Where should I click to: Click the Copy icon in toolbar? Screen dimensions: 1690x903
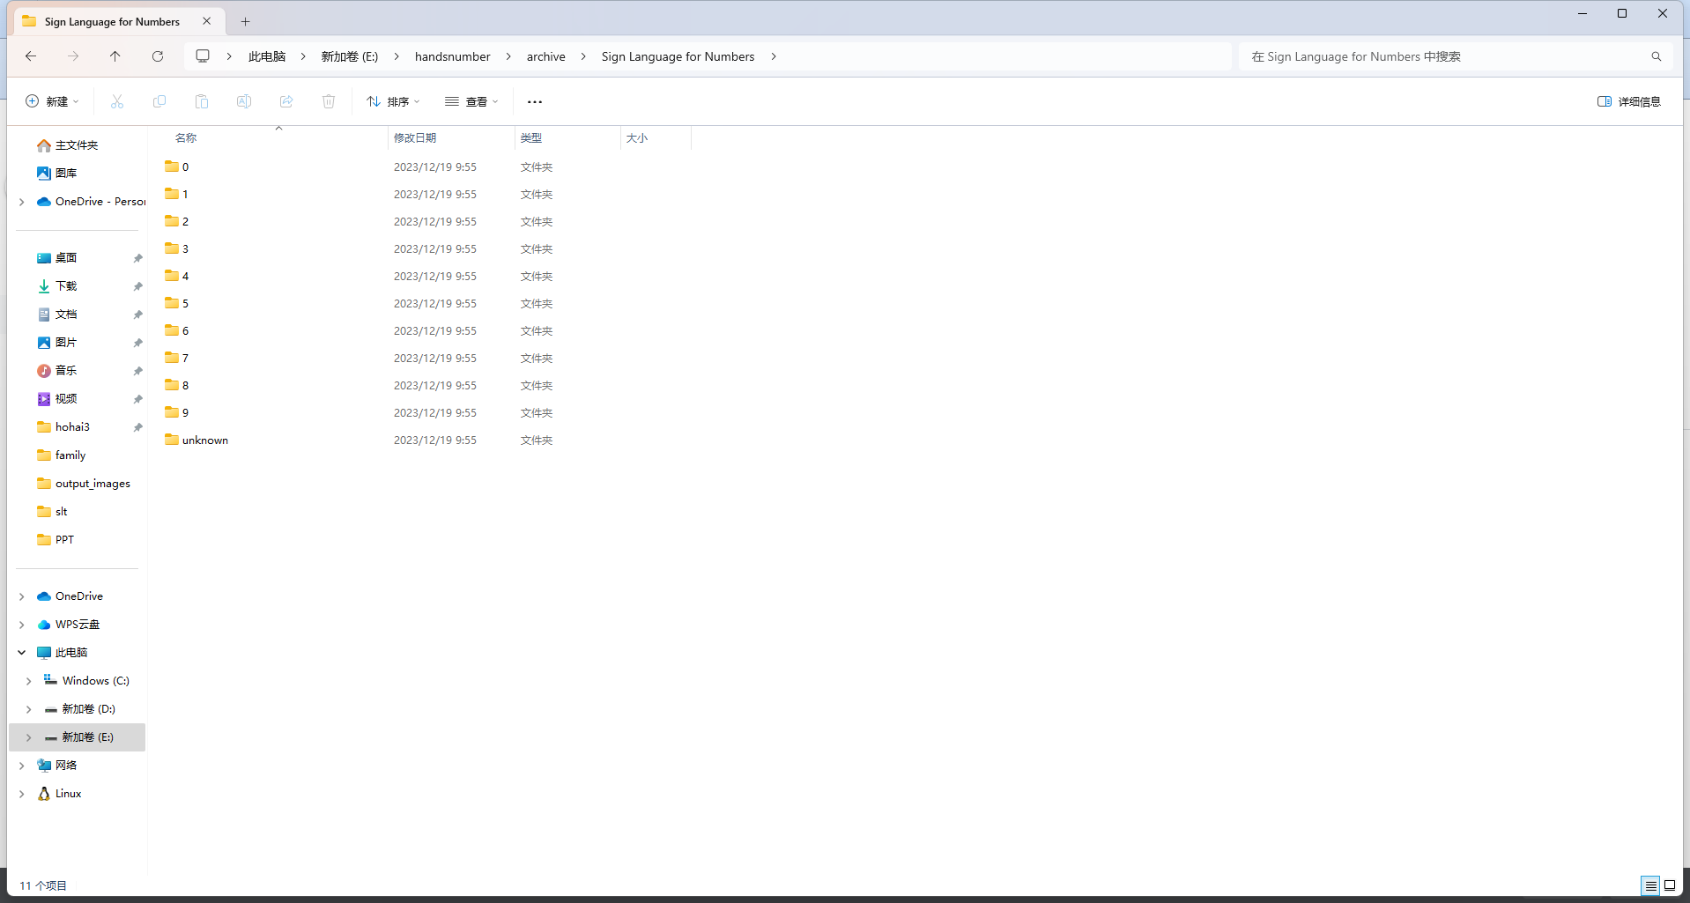(159, 101)
